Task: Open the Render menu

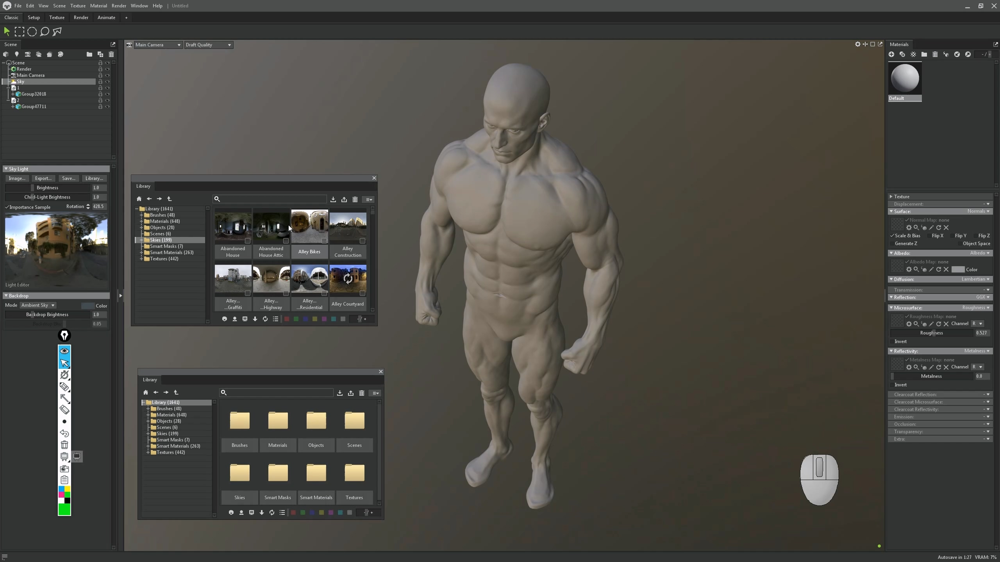Action: coord(119,6)
